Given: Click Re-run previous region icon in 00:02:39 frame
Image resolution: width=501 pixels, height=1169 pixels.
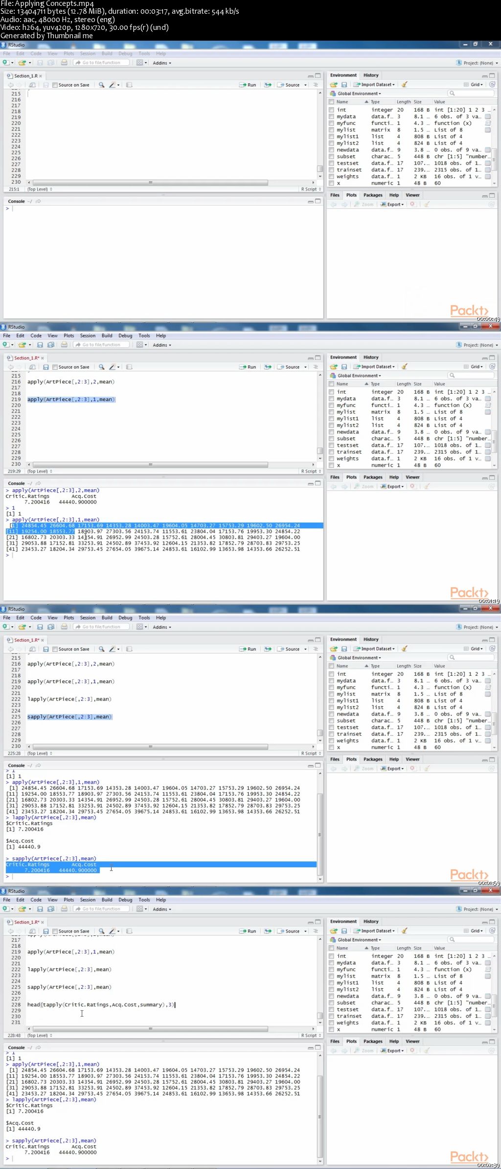Looking at the screenshot, I should [x=268, y=931].
